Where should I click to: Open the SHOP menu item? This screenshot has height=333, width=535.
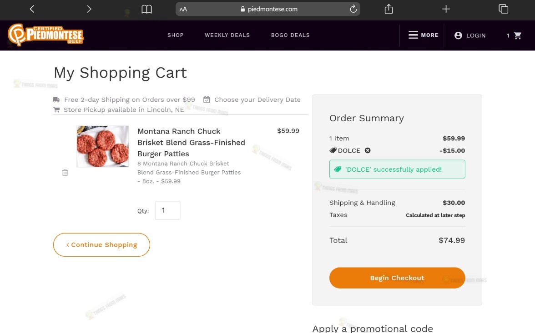176,35
